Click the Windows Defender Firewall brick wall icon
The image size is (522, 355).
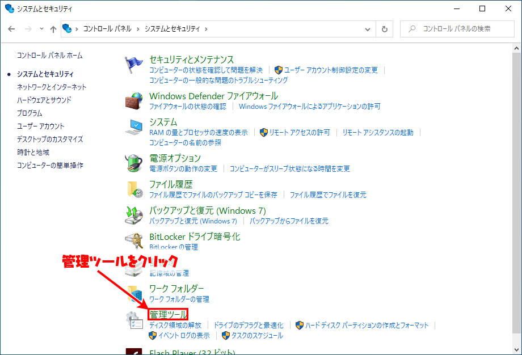click(133, 101)
